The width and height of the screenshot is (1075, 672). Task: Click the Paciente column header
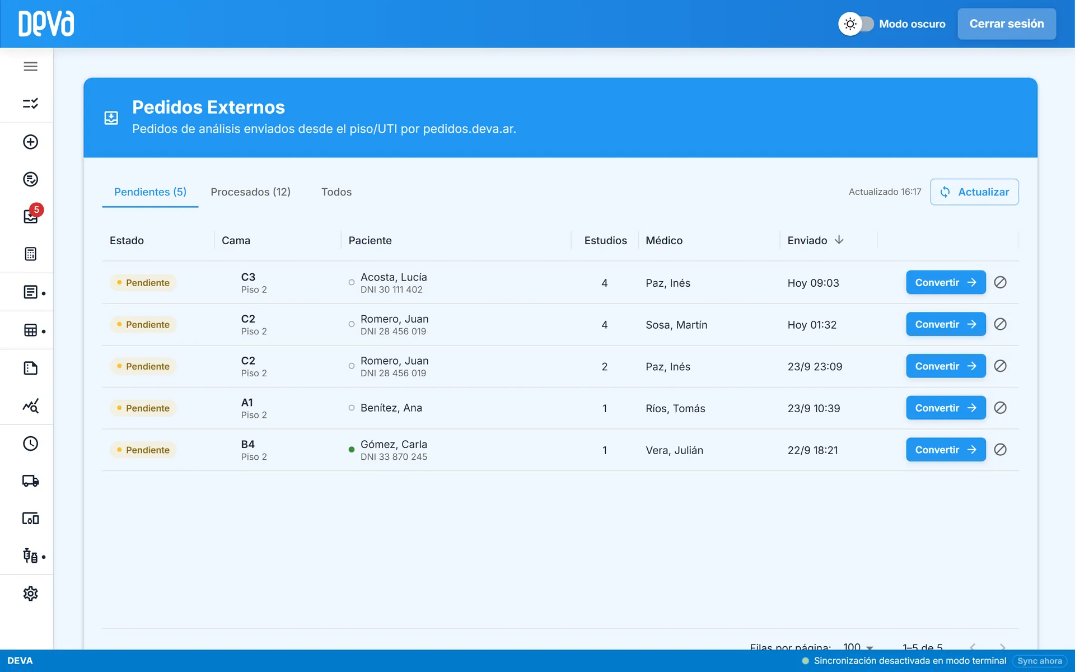[370, 240]
